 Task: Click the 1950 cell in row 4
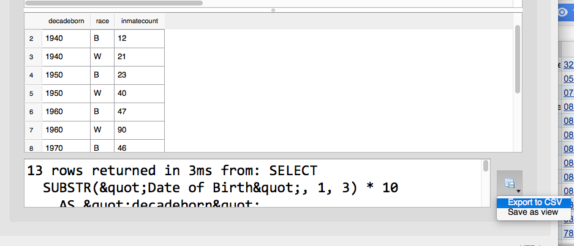pyautogui.click(x=66, y=75)
